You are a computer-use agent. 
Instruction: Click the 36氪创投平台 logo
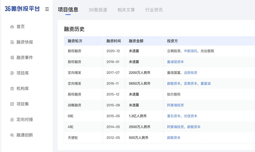pos(22,9)
